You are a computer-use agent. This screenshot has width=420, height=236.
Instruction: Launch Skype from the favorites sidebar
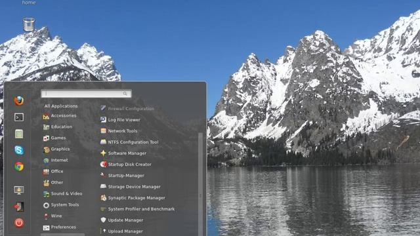[19, 150]
